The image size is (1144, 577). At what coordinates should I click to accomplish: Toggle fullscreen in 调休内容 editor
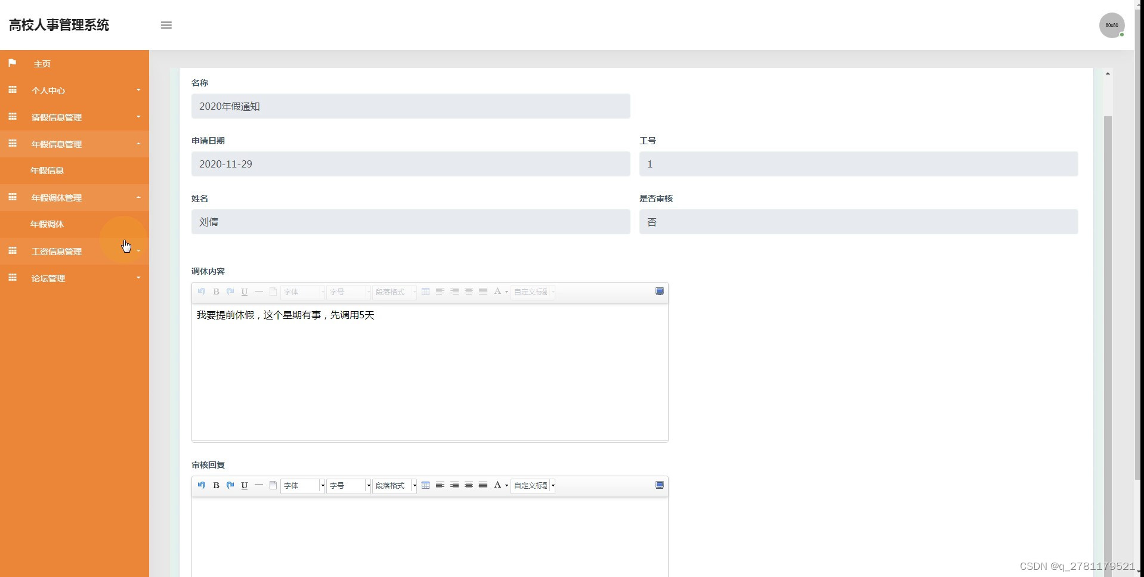pyautogui.click(x=660, y=291)
